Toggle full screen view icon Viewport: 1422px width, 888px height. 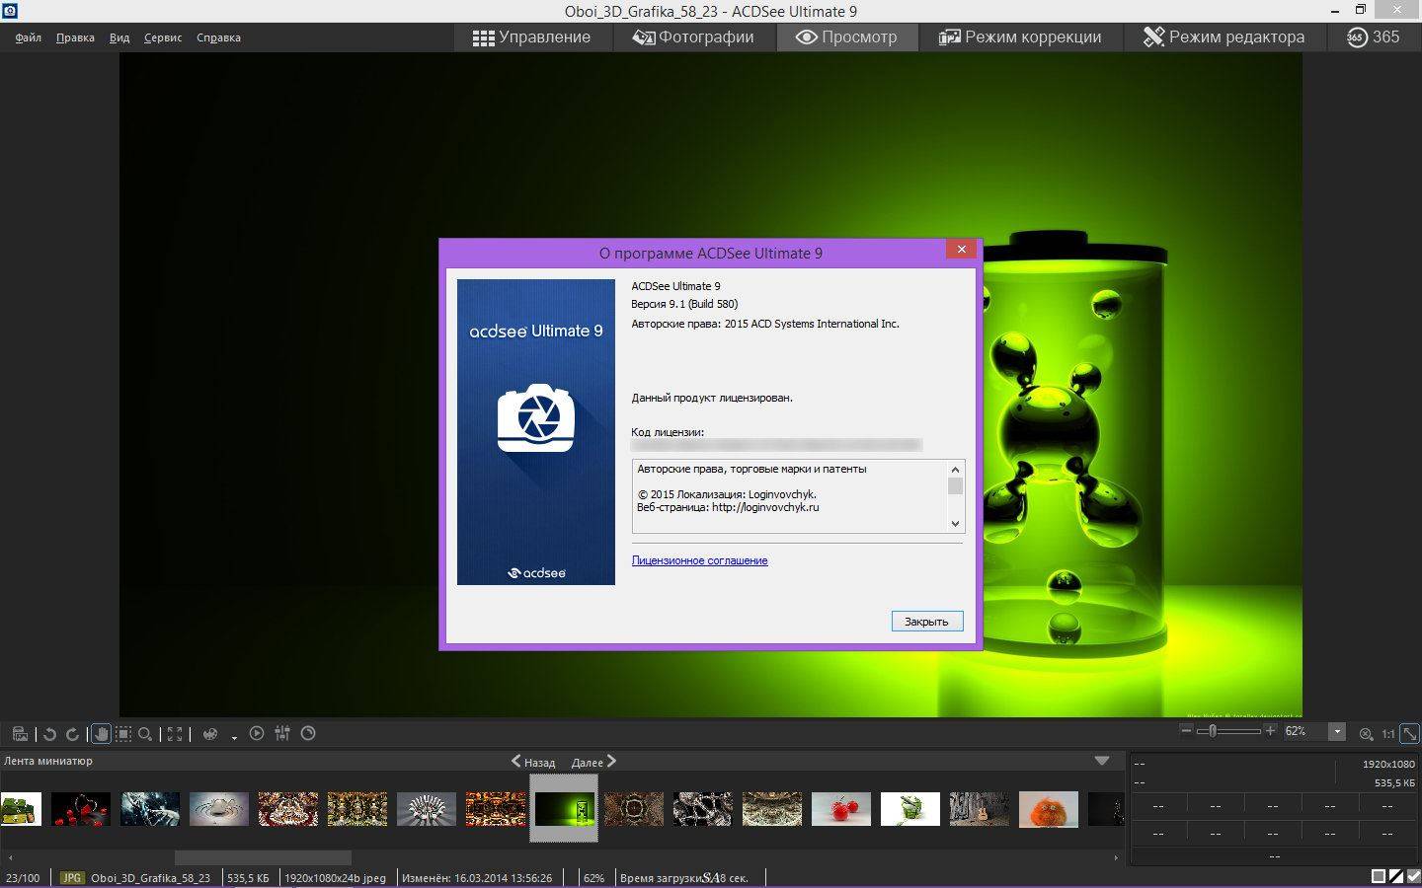tap(175, 734)
